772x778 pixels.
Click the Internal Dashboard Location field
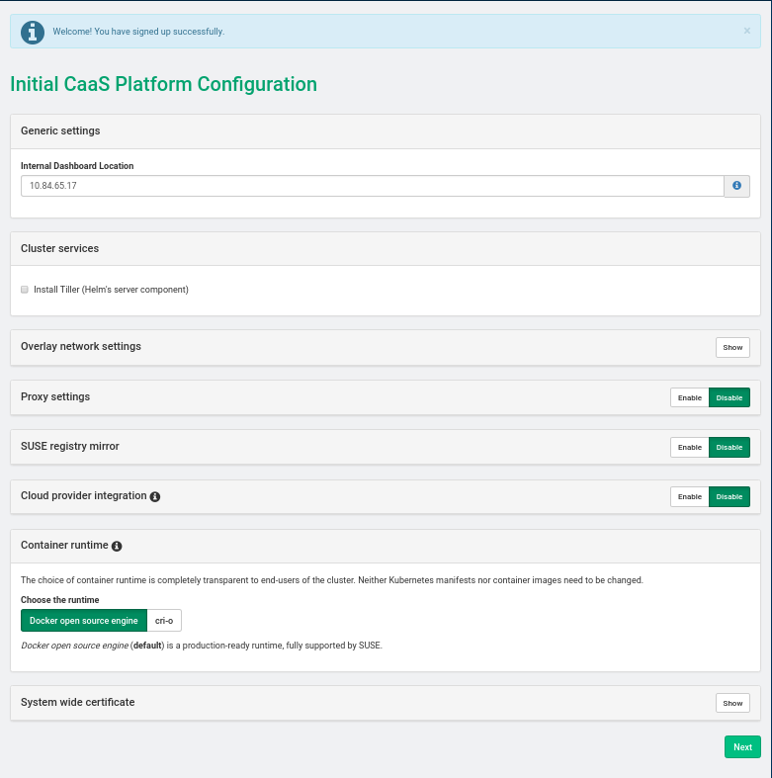372,186
